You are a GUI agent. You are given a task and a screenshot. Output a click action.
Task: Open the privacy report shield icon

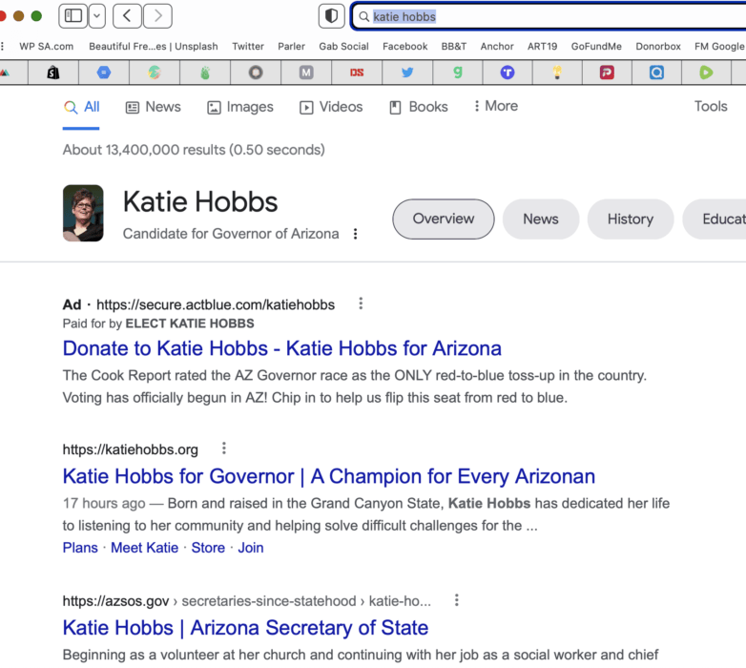pos(332,16)
